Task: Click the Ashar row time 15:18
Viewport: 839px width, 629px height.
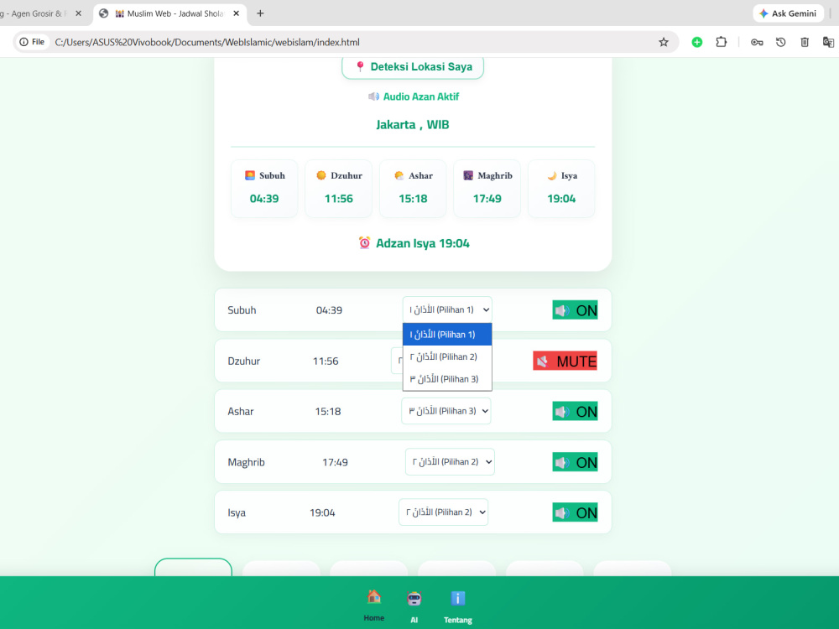Action: [x=328, y=411]
